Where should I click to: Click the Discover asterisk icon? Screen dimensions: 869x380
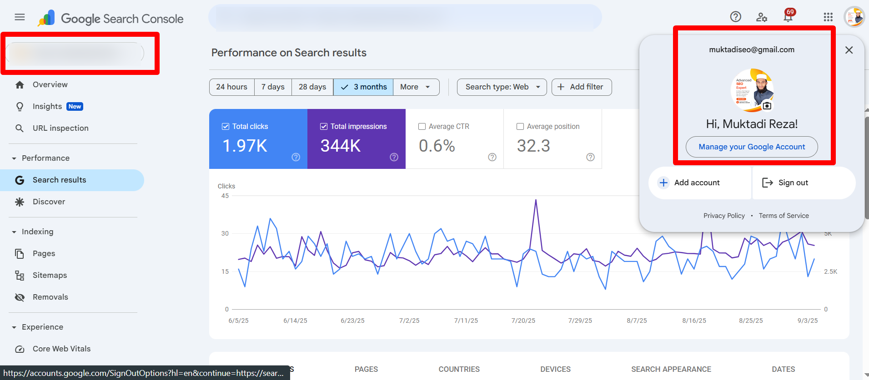20,202
